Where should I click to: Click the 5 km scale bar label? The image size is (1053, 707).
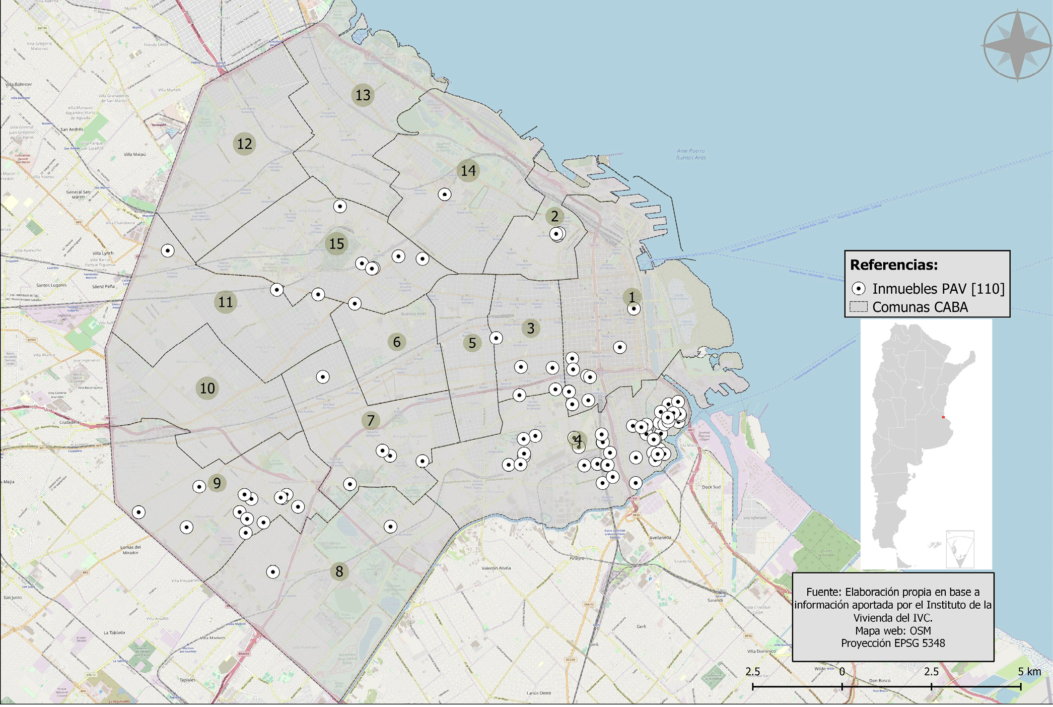(1029, 672)
